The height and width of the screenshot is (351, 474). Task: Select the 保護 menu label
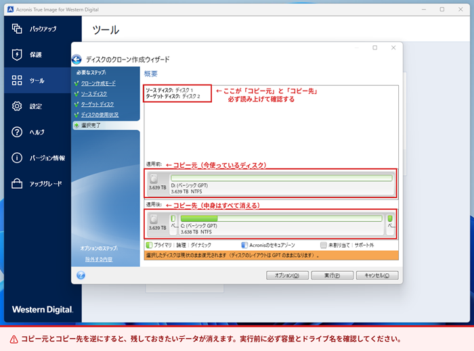pos(36,55)
